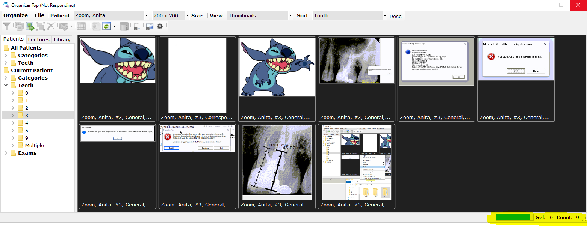This screenshot has height=226, width=587.
Task: Click the refresh view icon
Action: coord(107,26)
